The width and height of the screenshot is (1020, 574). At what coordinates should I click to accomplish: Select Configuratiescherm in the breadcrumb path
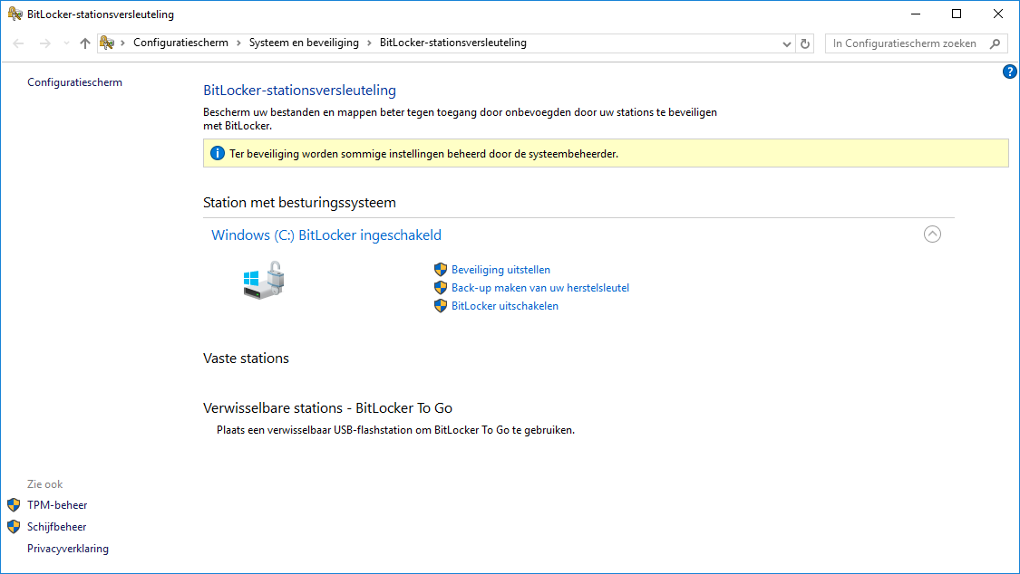(180, 43)
